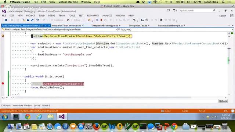
Task: Click the status bar caps indicator INS
Action: pyautogui.click(x=225, y=111)
